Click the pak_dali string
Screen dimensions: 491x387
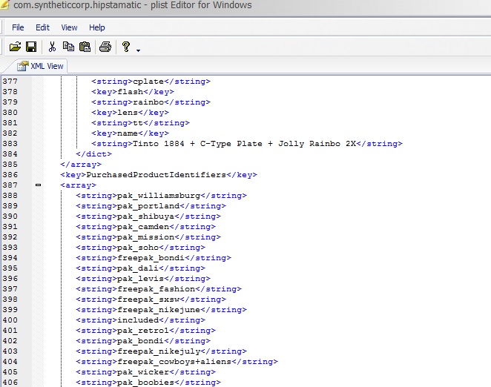click(x=141, y=268)
